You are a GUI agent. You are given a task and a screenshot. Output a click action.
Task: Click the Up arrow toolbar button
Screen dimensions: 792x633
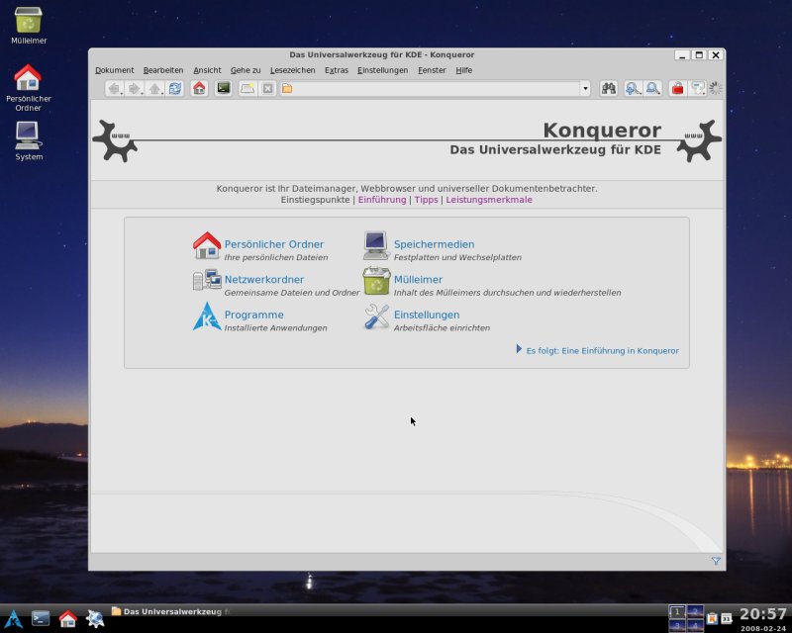point(155,89)
